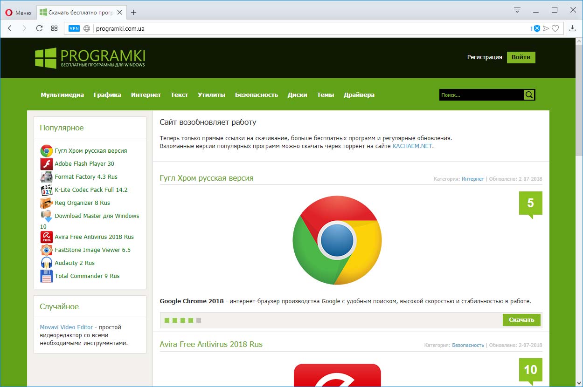
Task: Reload the current page
Action: point(40,28)
